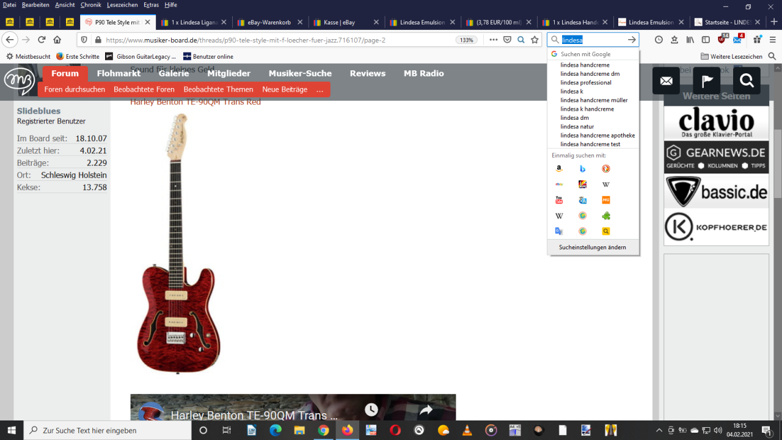This screenshot has width=782, height=440.
Task: Click the Pocket save icon in the address bar
Action: click(x=507, y=40)
